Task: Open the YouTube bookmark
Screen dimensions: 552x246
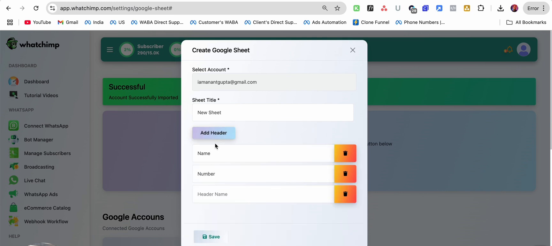Action: 38,22
